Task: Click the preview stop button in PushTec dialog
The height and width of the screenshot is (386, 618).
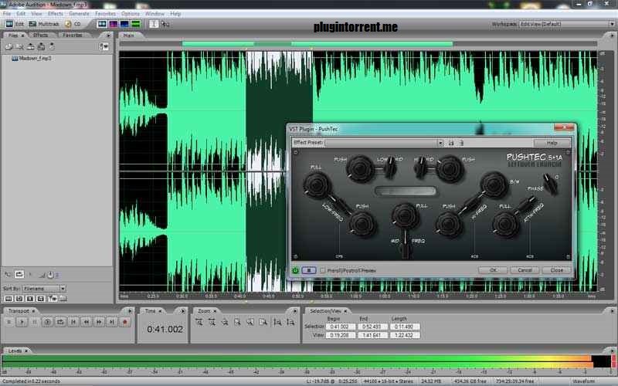Action: click(x=308, y=271)
